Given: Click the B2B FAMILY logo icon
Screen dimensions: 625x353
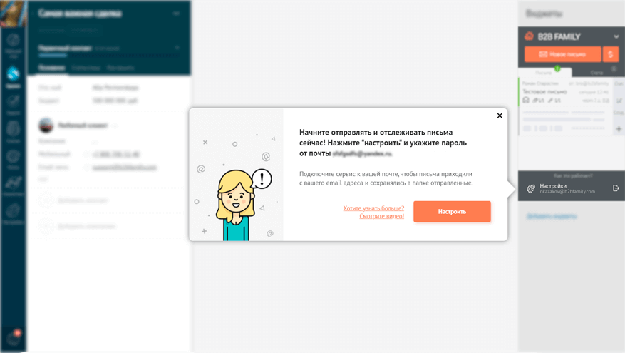Looking at the screenshot, I should coord(530,36).
